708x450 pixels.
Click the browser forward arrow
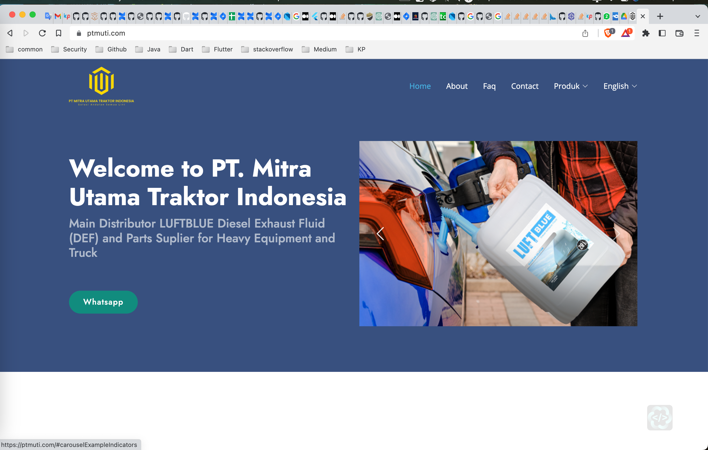tap(26, 33)
